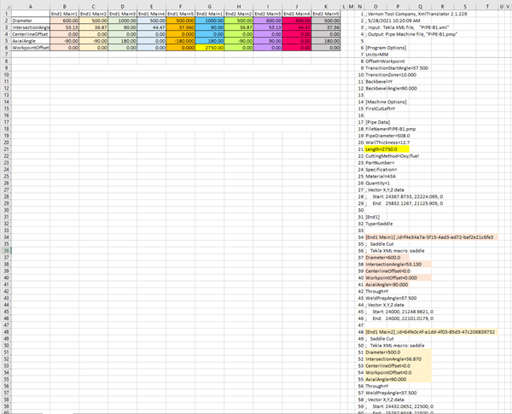The width and height of the screenshot is (512, 414).
Task: Click the TransitionStartAngle=37.500 line
Action: (397, 68)
